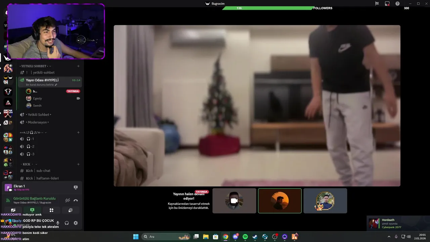
Task: Stop streaming Ekran 1 icon
Action: (76, 188)
